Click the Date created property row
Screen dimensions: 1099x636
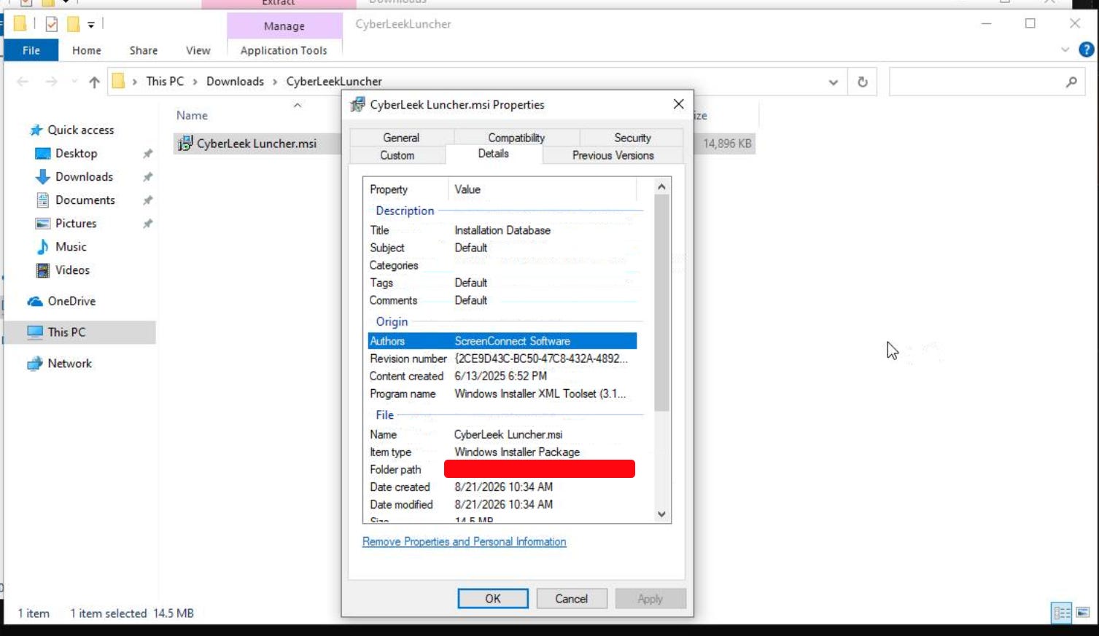(502, 487)
